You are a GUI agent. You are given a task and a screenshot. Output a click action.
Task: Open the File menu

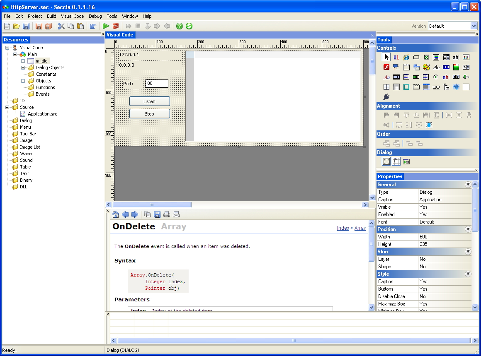7,16
